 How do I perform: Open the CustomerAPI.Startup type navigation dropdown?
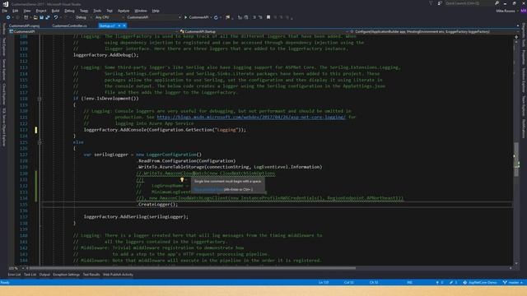(264, 31)
